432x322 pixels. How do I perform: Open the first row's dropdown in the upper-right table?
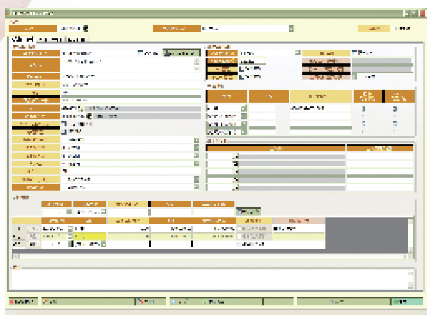(244, 108)
